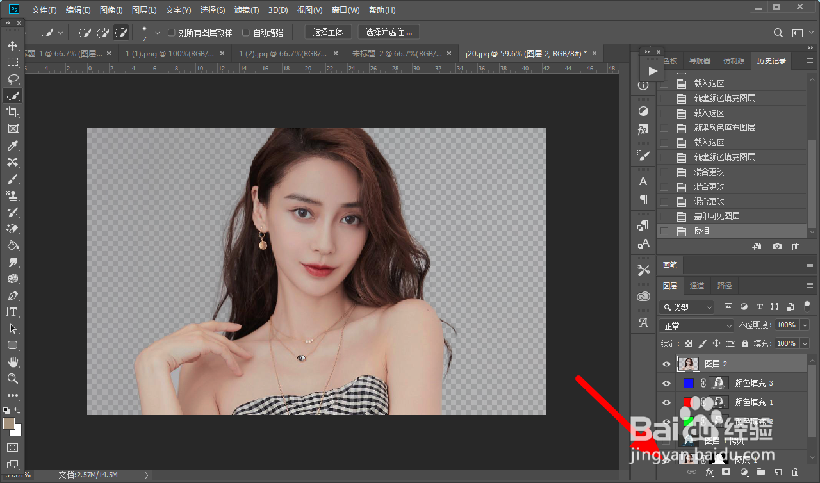Click the Play actions button
820x483 pixels.
pyautogui.click(x=653, y=70)
